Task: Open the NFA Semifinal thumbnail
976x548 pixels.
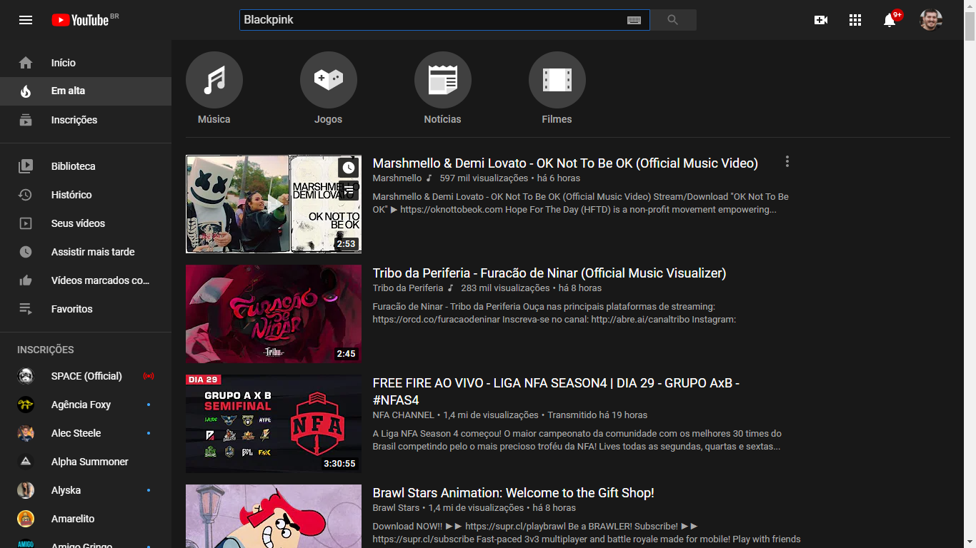Action: [274, 425]
